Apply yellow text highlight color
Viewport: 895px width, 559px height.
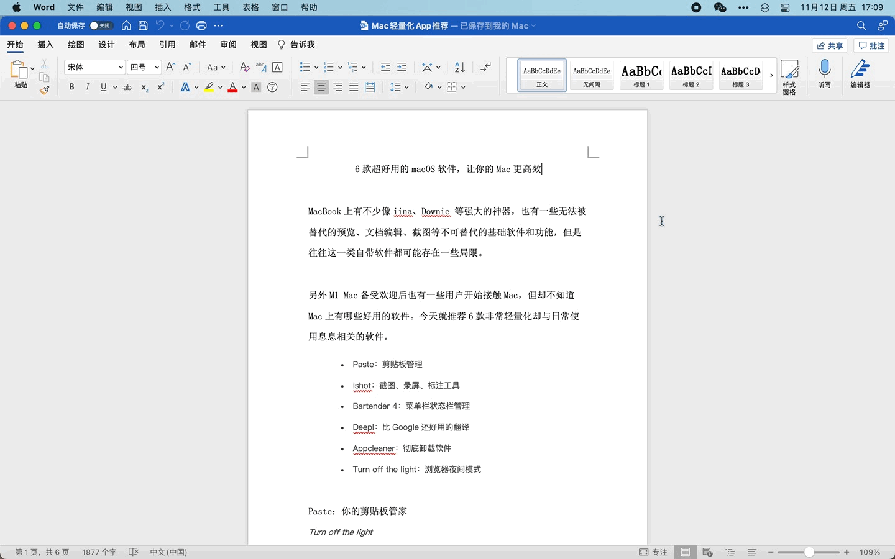click(209, 87)
